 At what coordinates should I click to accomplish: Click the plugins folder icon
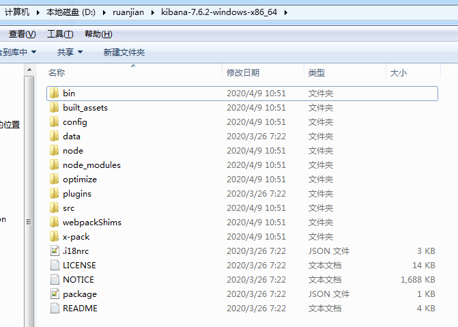(55, 193)
